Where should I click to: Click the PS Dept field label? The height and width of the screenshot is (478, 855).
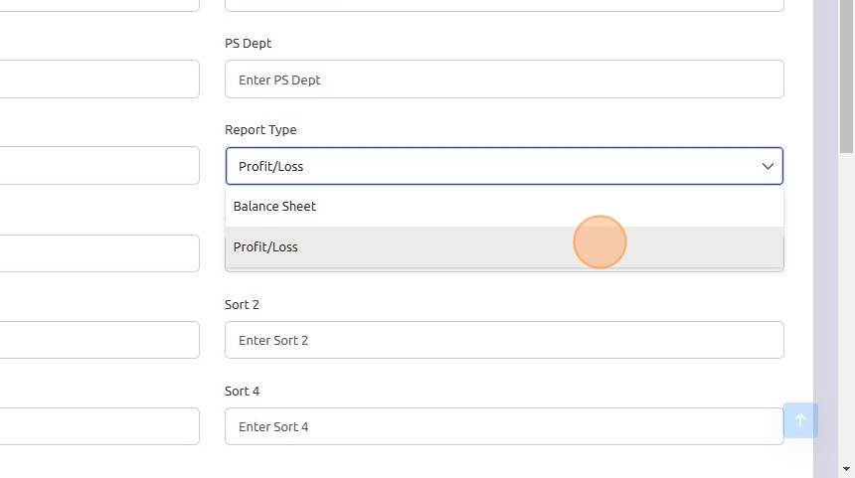249,44
